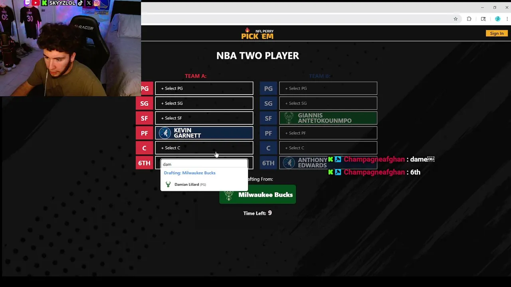Click Team A red SF position label
Viewport: 511px width, 287px height.
(145, 118)
